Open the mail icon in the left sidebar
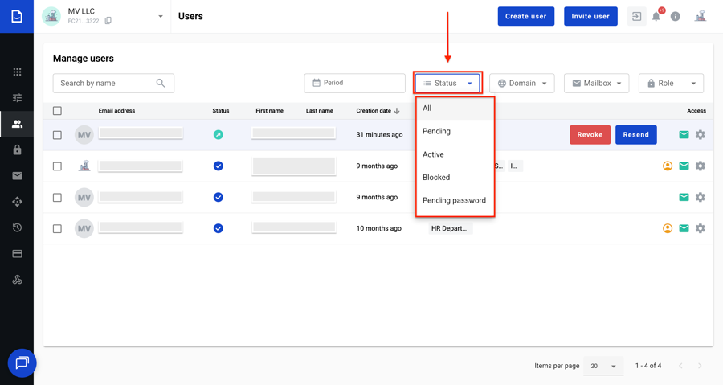This screenshot has width=723, height=385. [x=17, y=176]
